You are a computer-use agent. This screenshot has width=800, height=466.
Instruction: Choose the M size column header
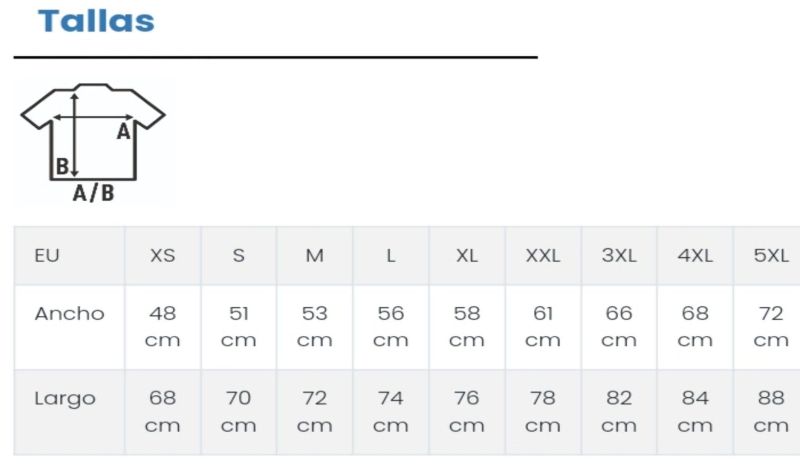pyautogui.click(x=315, y=255)
